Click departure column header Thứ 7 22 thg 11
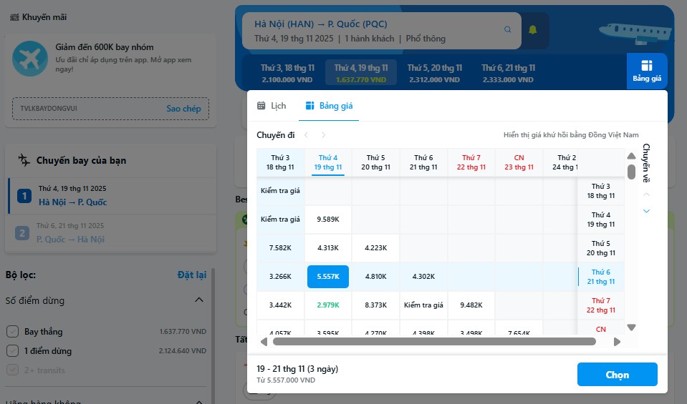This screenshot has width=687, height=404. coord(471,162)
